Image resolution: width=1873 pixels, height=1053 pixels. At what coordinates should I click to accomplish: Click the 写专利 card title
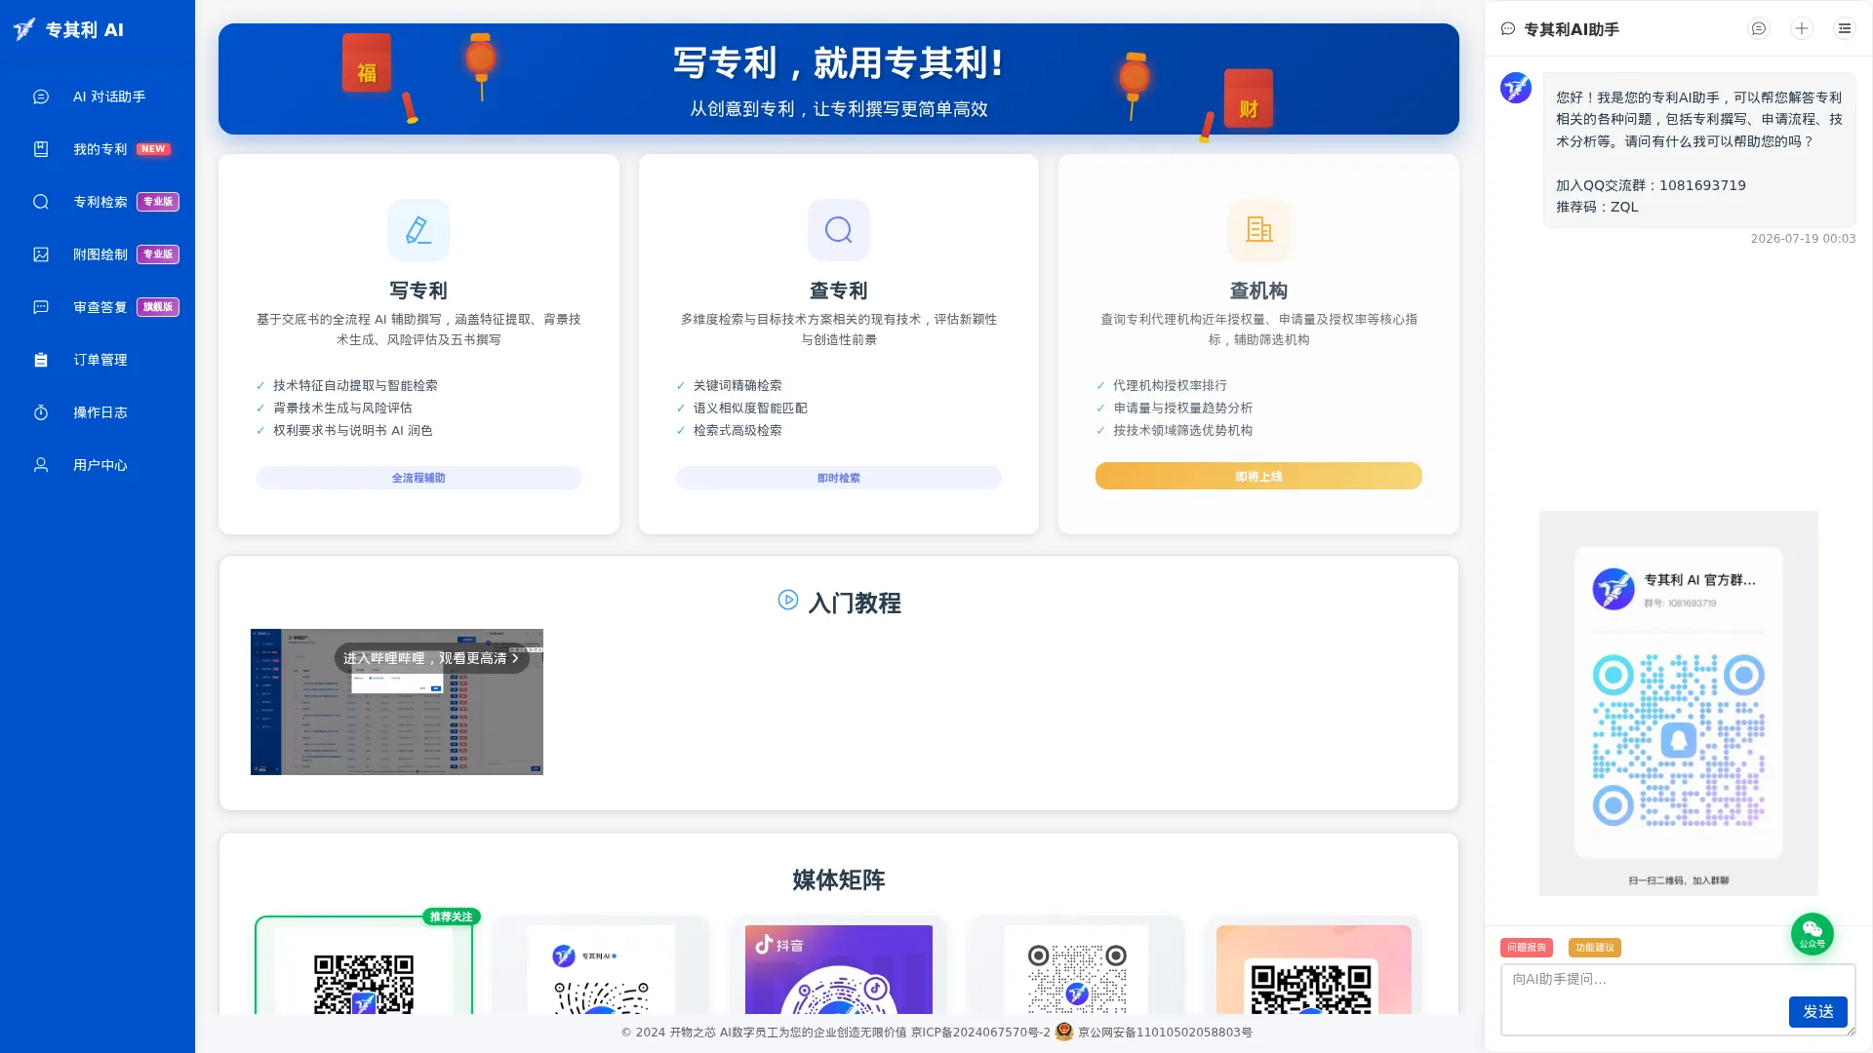tap(418, 291)
